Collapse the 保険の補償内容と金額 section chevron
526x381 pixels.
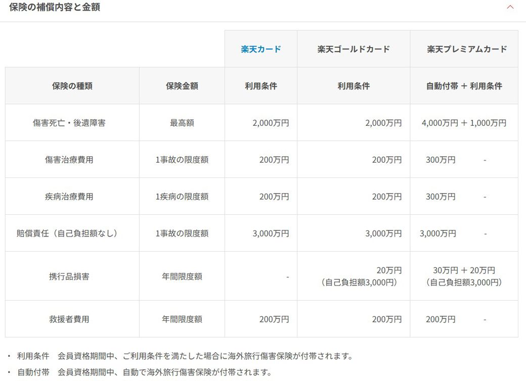(510, 7)
